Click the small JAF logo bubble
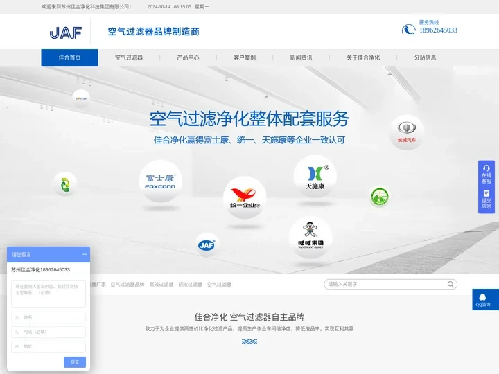Viewport: 499px width, 374px height. [207, 245]
